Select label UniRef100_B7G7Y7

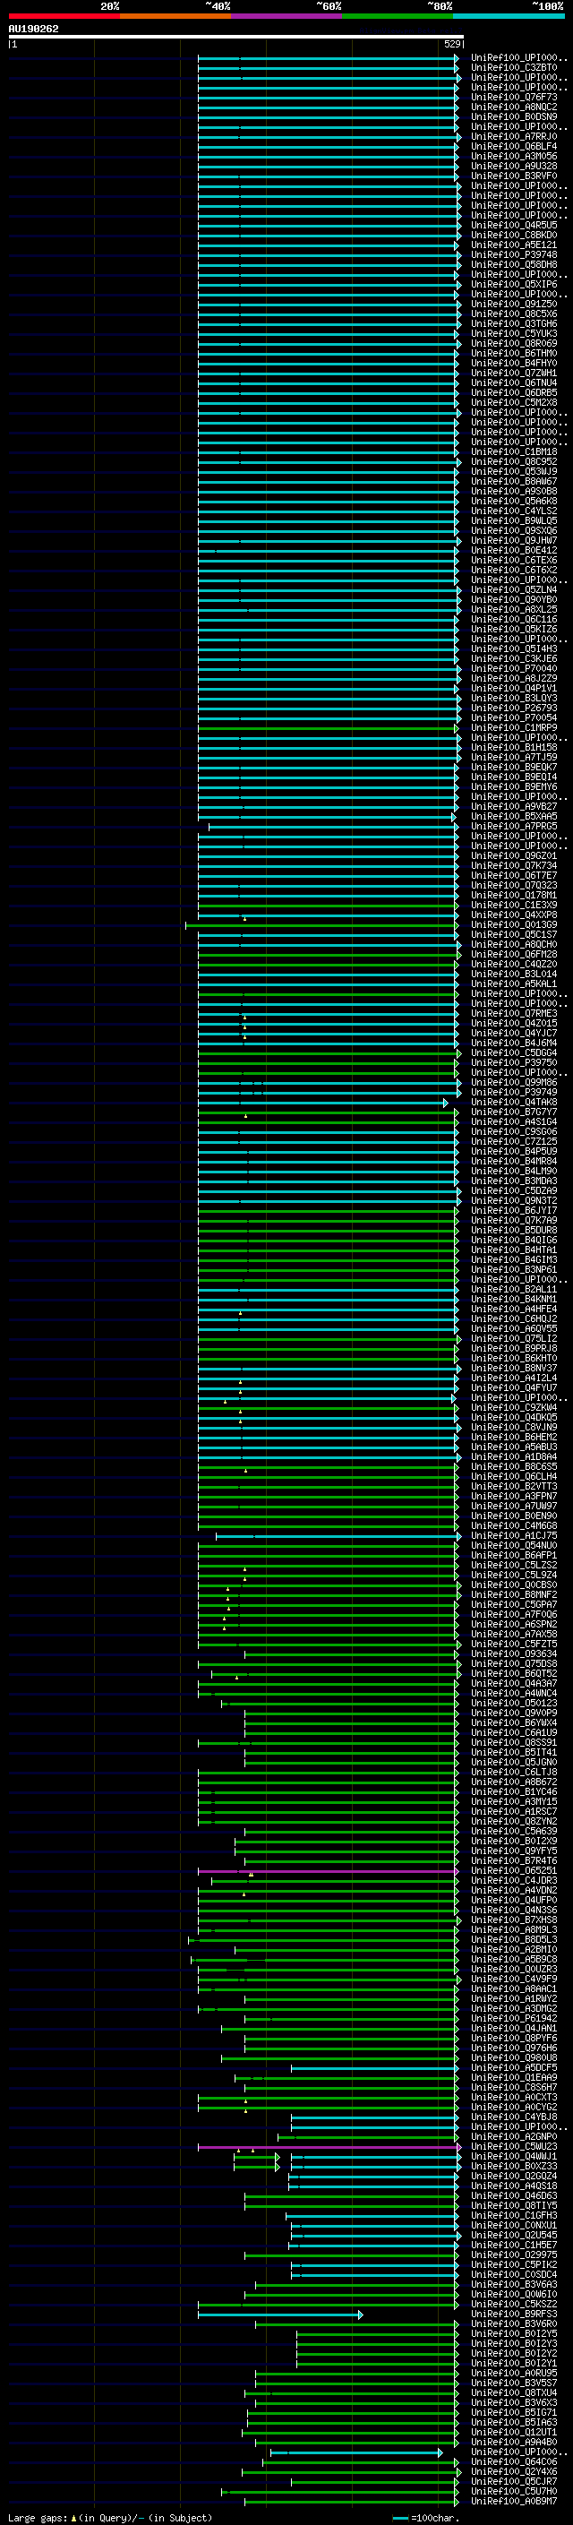click(514, 1112)
